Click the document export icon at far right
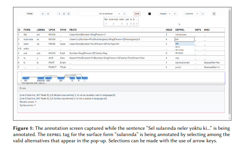 coord(214,14)
